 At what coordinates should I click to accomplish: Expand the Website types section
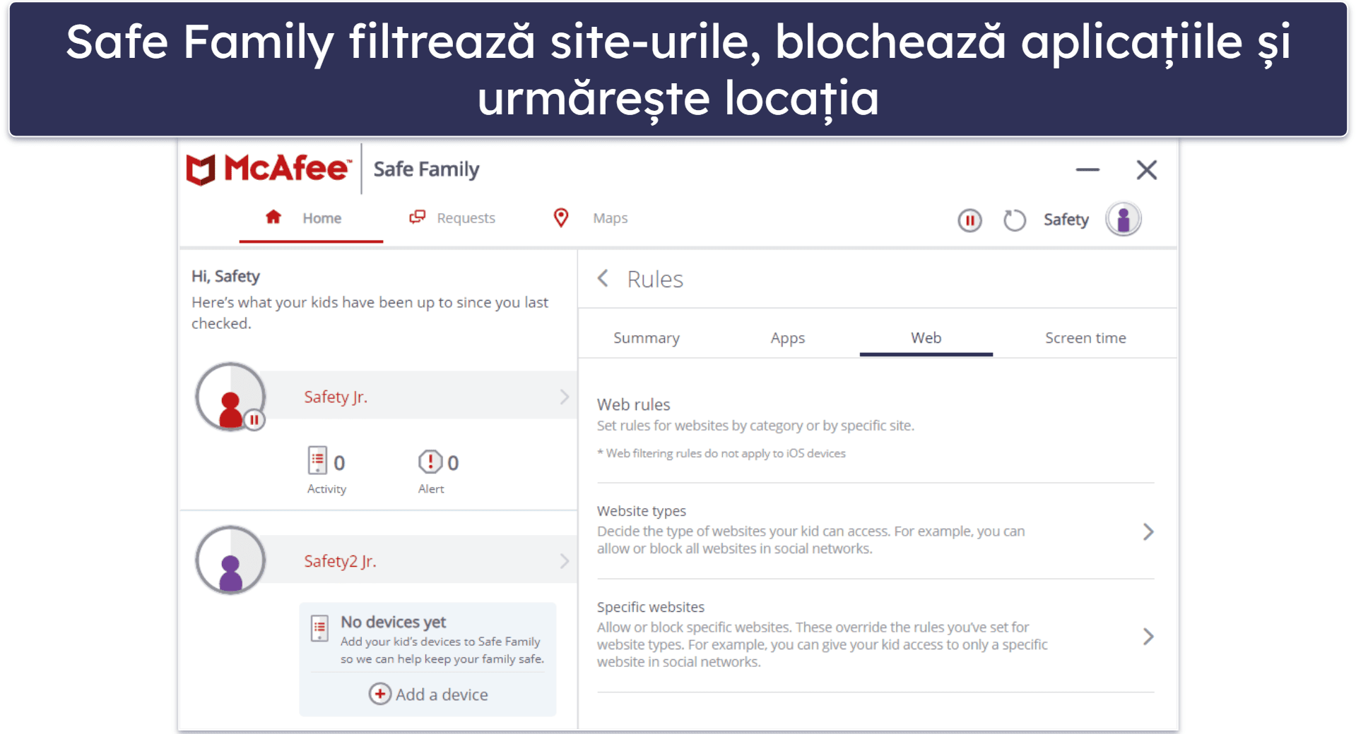[x=1148, y=531]
